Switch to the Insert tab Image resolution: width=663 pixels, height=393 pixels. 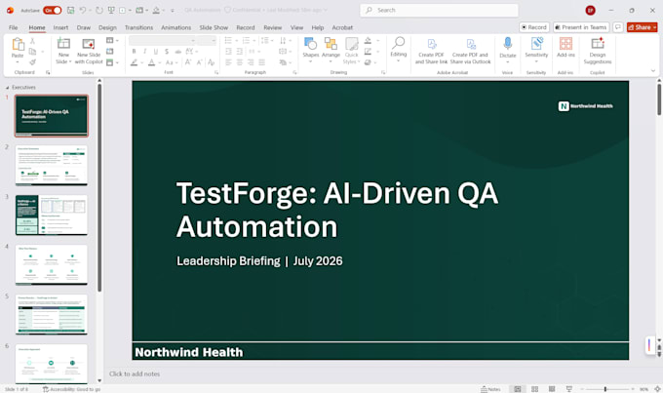point(60,27)
